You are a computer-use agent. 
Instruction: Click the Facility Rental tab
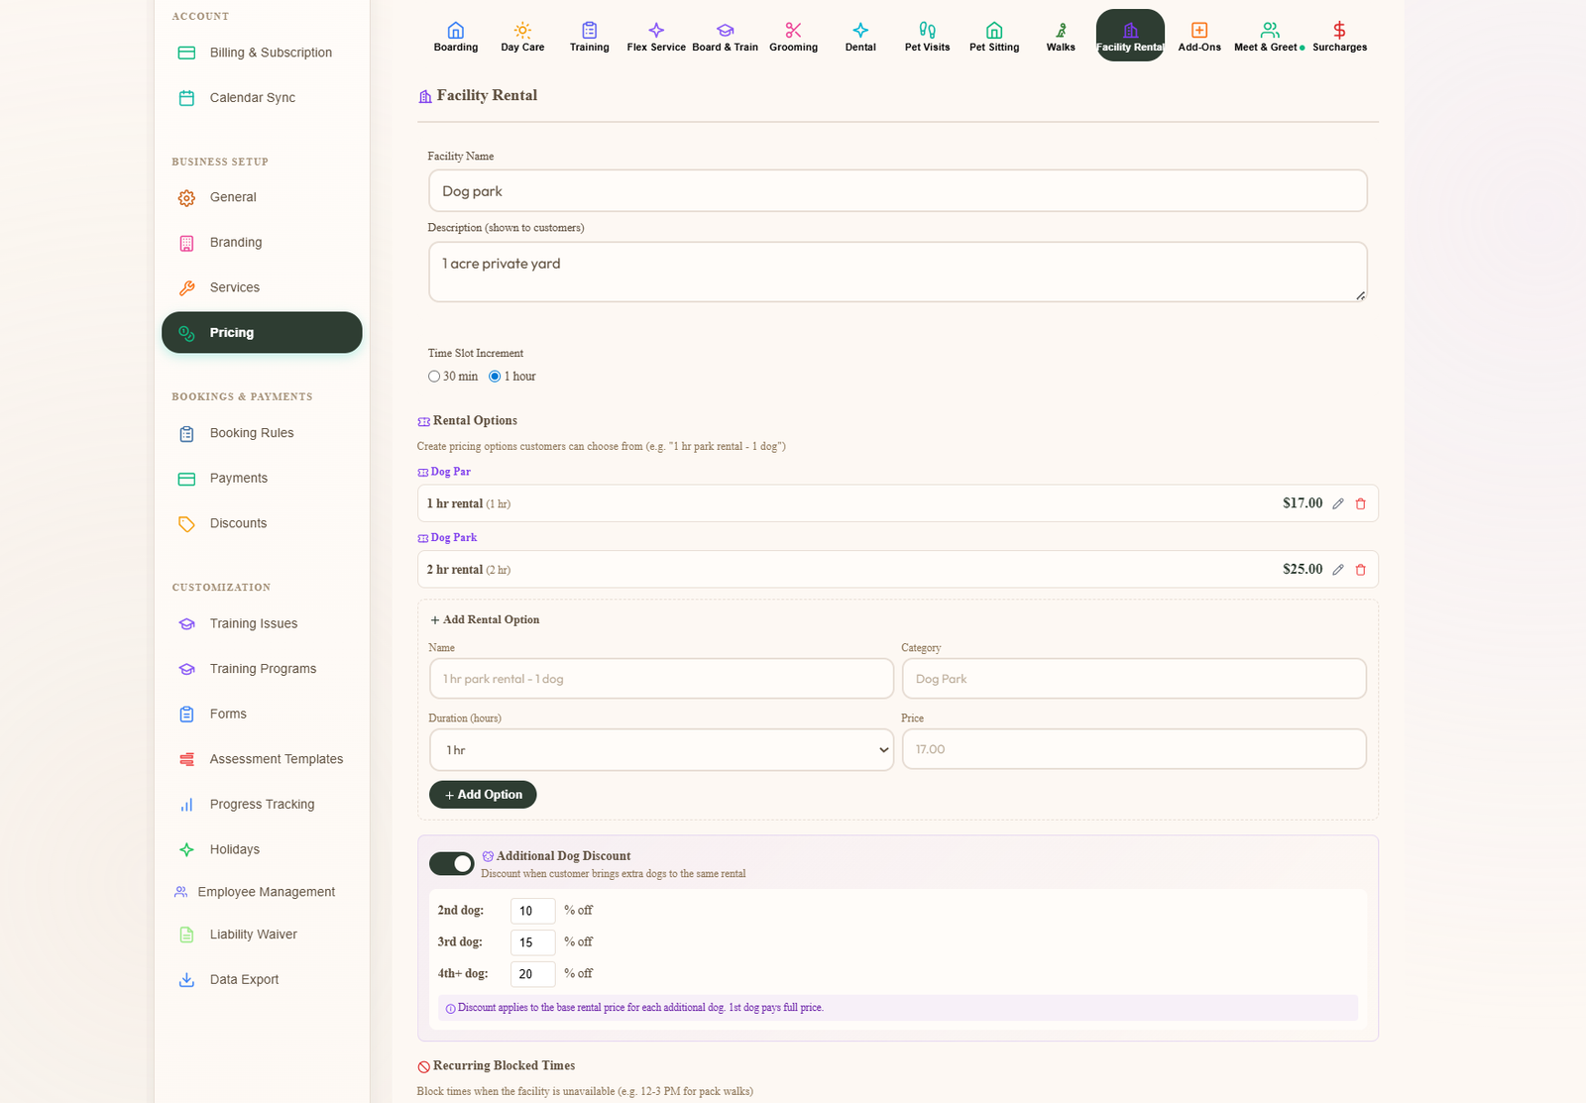tap(1130, 36)
